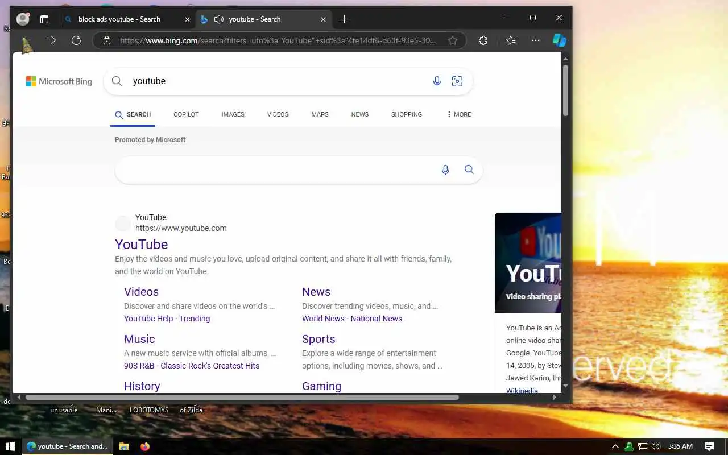Switch to COPILOT tab
The width and height of the screenshot is (728, 455).
tap(186, 114)
